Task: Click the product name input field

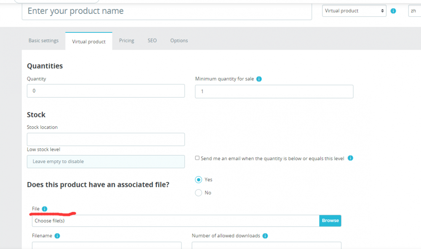Action: [x=167, y=11]
